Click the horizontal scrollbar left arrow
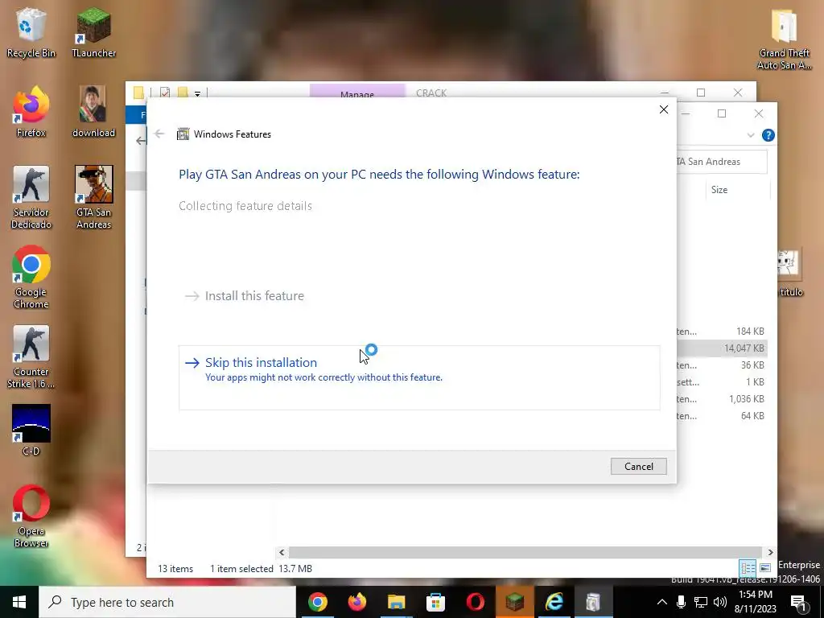 tap(282, 552)
